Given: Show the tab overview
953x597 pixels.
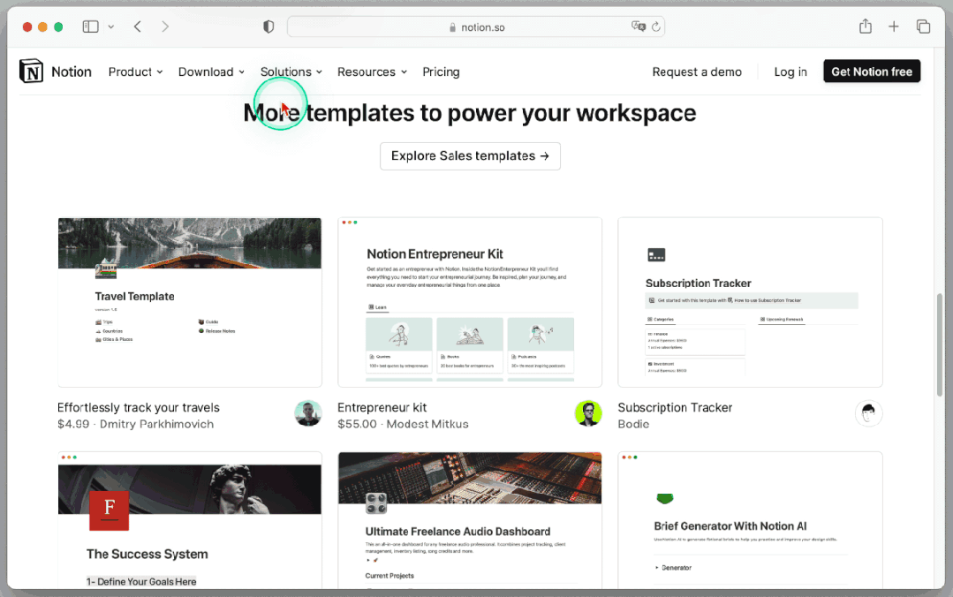Looking at the screenshot, I should [923, 26].
